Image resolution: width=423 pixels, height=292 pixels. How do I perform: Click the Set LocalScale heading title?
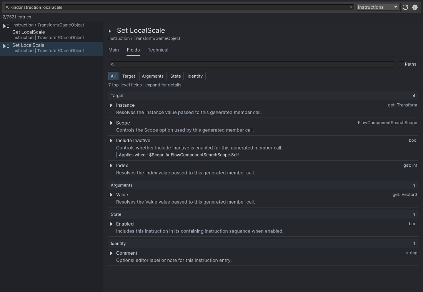(141, 30)
